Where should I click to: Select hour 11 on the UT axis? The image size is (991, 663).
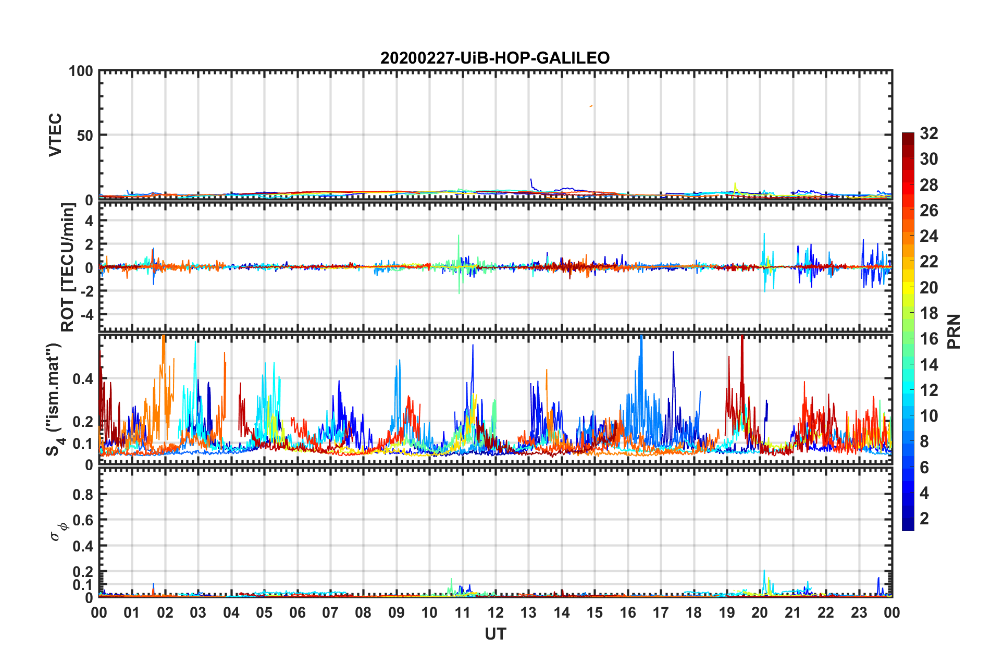click(x=463, y=612)
